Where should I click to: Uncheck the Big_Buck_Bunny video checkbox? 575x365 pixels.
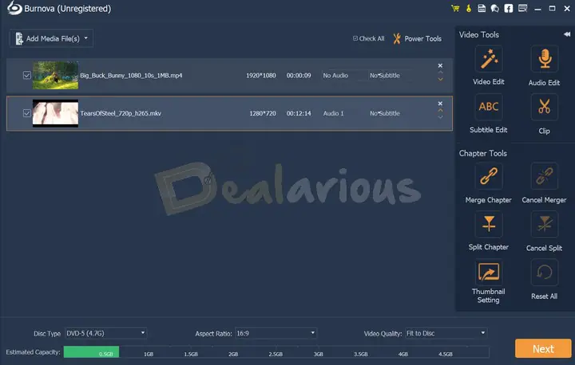(27, 76)
